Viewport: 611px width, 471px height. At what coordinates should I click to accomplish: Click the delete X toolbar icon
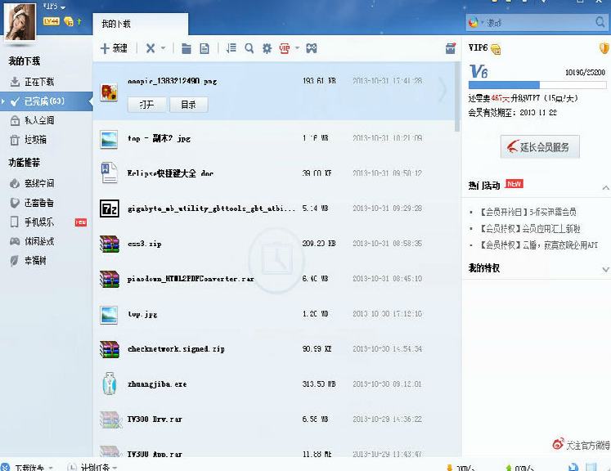coord(150,49)
